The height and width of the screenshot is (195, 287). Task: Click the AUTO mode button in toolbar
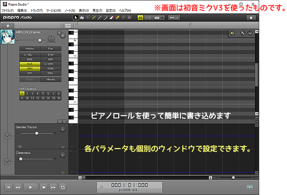pyautogui.click(x=174, y=18)
